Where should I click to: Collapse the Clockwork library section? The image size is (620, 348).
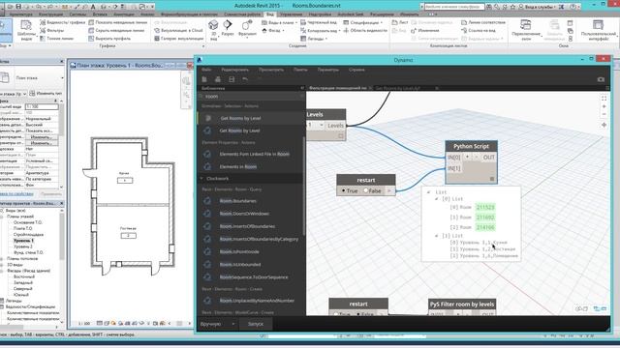click(201, 178)
